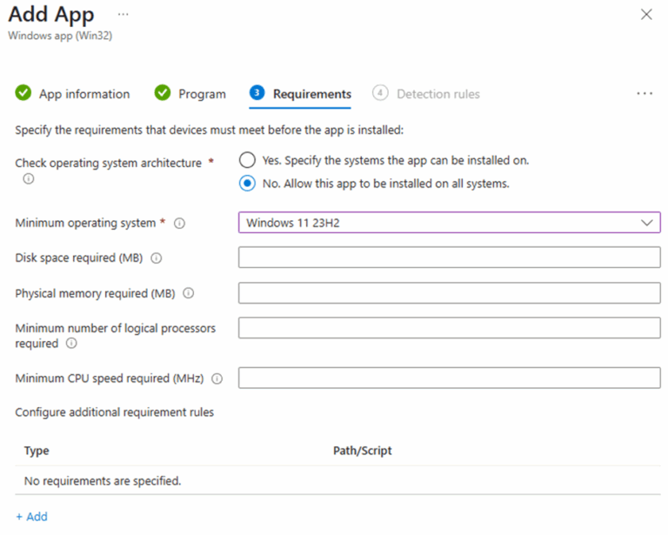Click the step 3 Requirements number badge

point(257,92)
